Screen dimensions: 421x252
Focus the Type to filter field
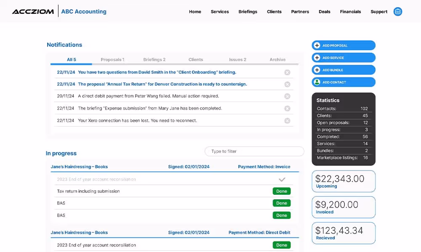point(254,151)
